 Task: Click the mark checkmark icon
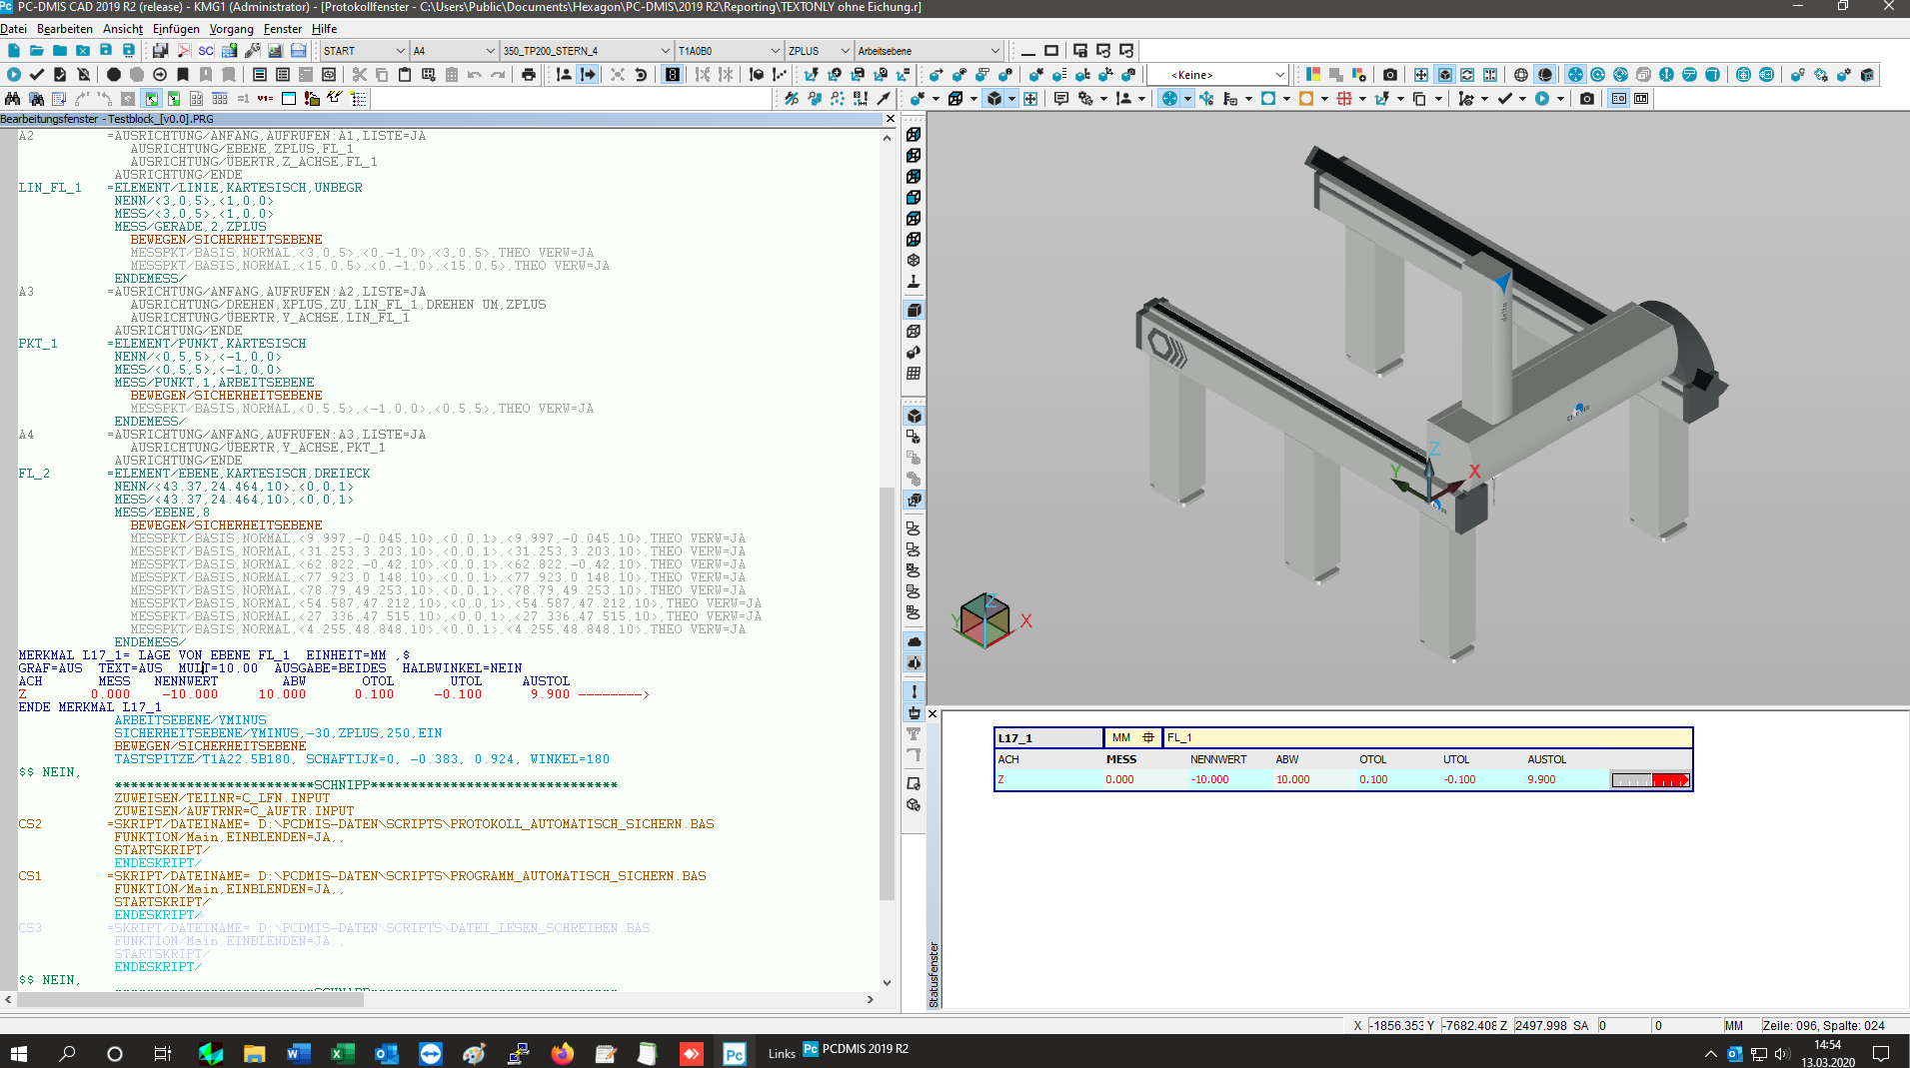coord(1505,98)
